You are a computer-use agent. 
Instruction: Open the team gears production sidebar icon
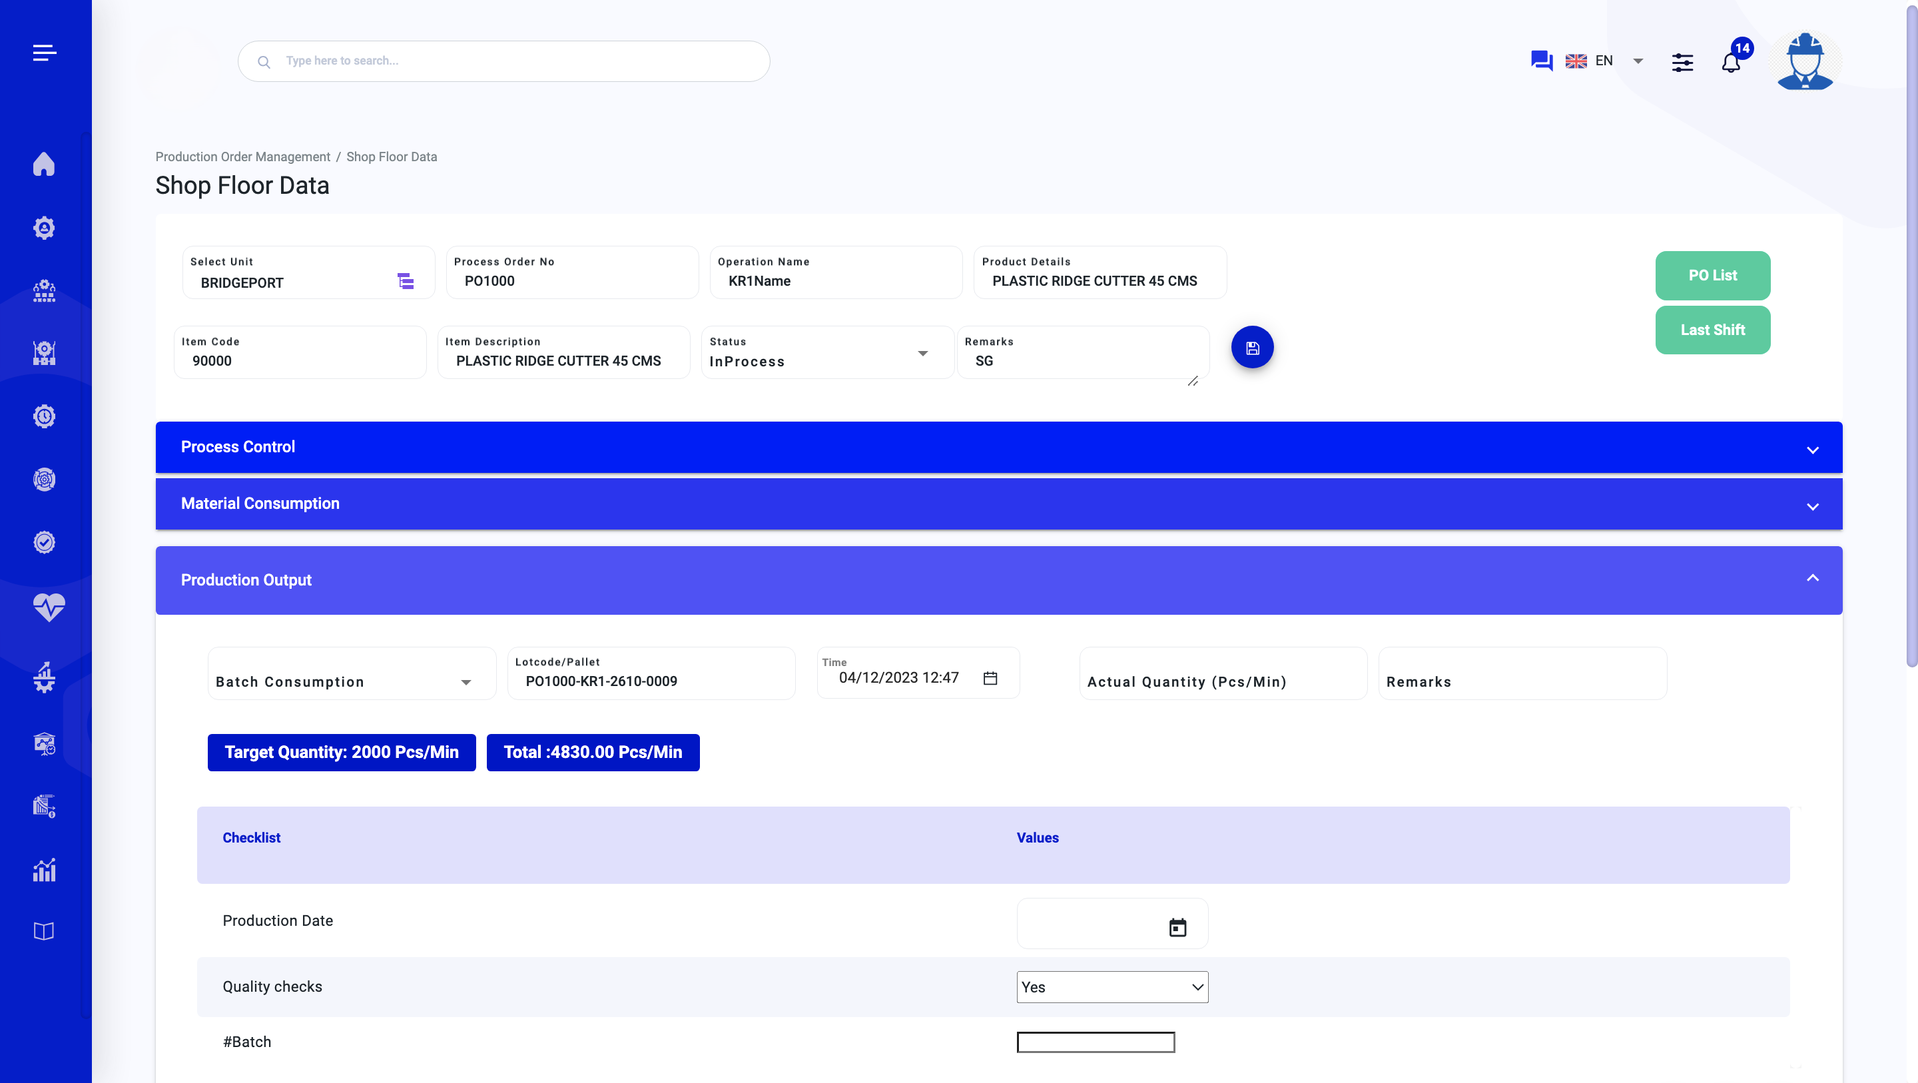[44, 290]
